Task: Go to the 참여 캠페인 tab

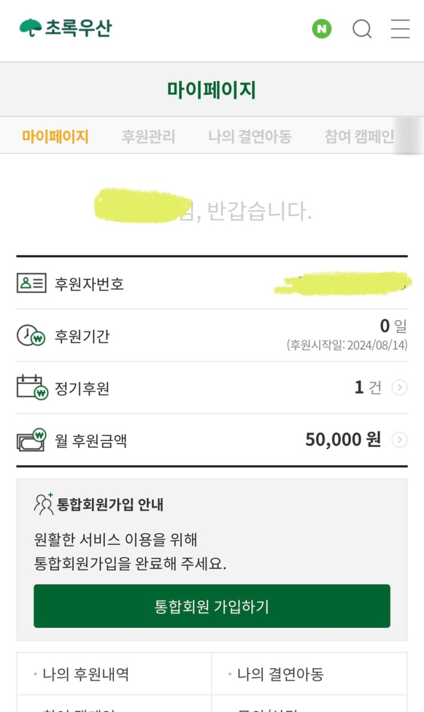Action: coord(360,137)
